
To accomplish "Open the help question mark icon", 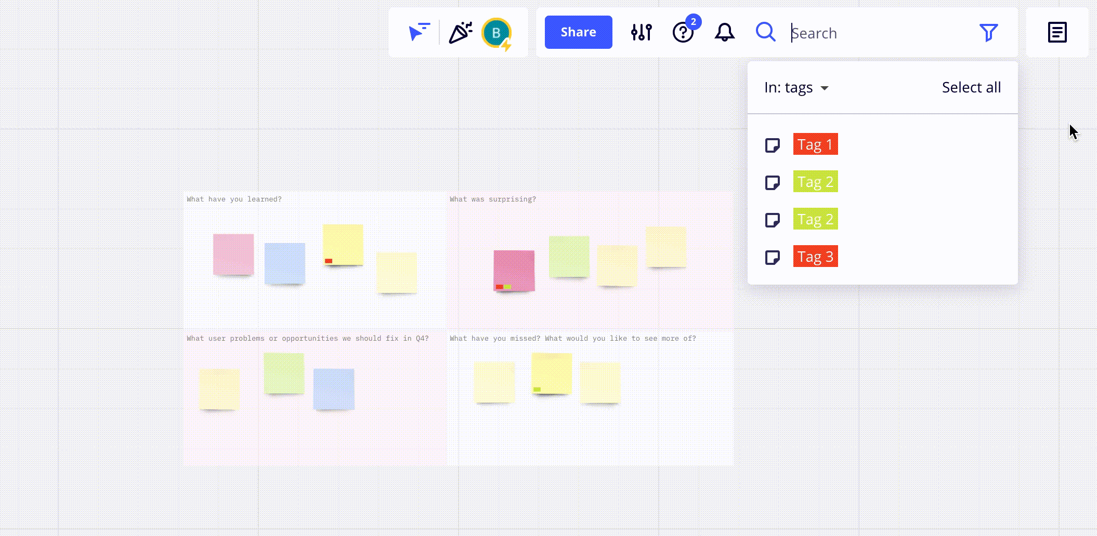I will pyautogui.click(x=683, y=33).
